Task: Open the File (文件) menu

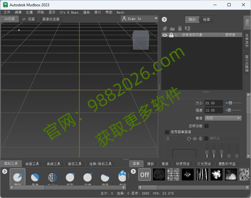Action: [7, 12]
